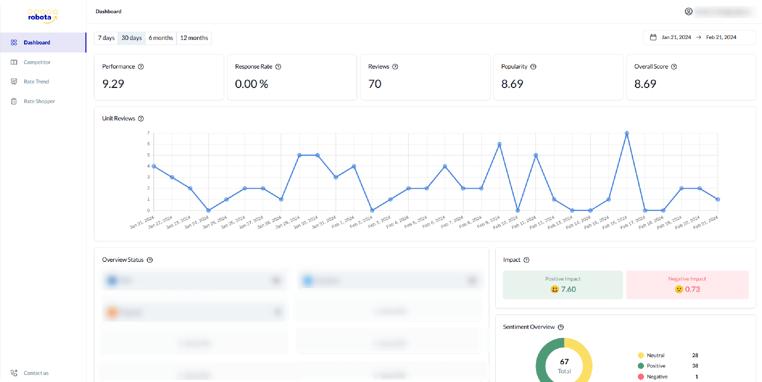Click the Contact us phone icon
The image size is (762, 382).
(x=14, y=373)
